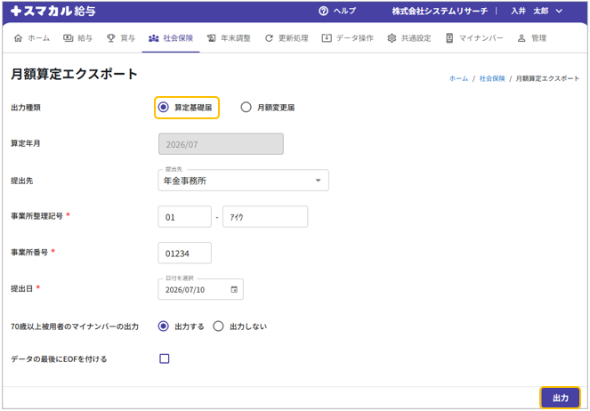Image resolution: width=590 pixels, height=411 pixels.
Task: Click the マイナンバー card icon
Action: click(449, 38)
